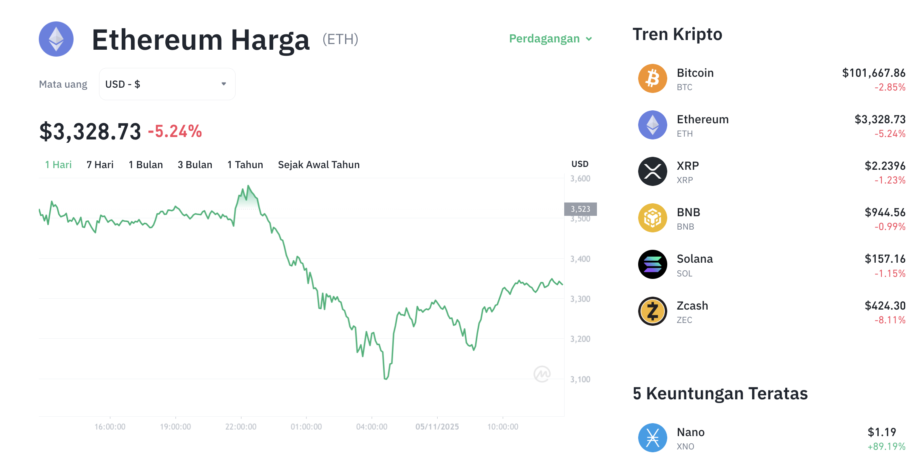The image size is (915, 464).
Task: Open the Bitcoin BTC listing
Action: [695, 78]
